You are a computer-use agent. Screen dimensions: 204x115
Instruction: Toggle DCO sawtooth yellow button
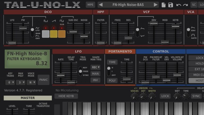(x=54, y=34)
